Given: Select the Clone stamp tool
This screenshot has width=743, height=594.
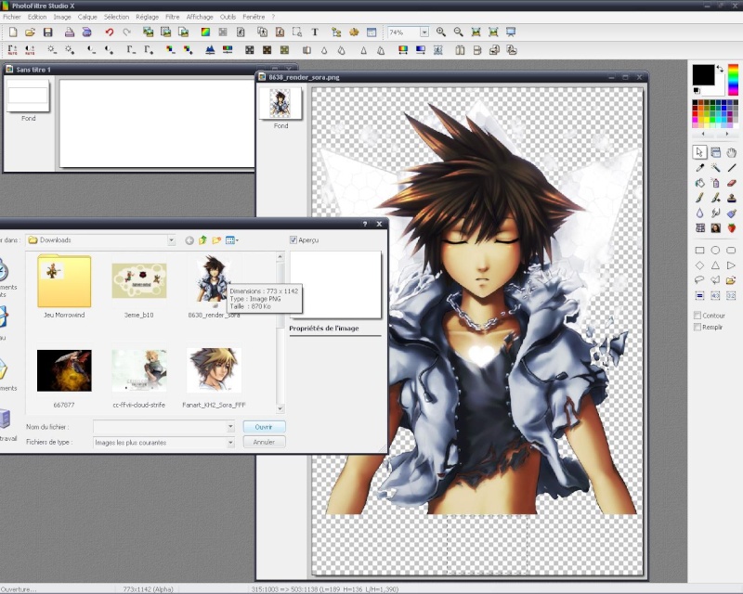Looking at the screenshot, I should 732,198.
